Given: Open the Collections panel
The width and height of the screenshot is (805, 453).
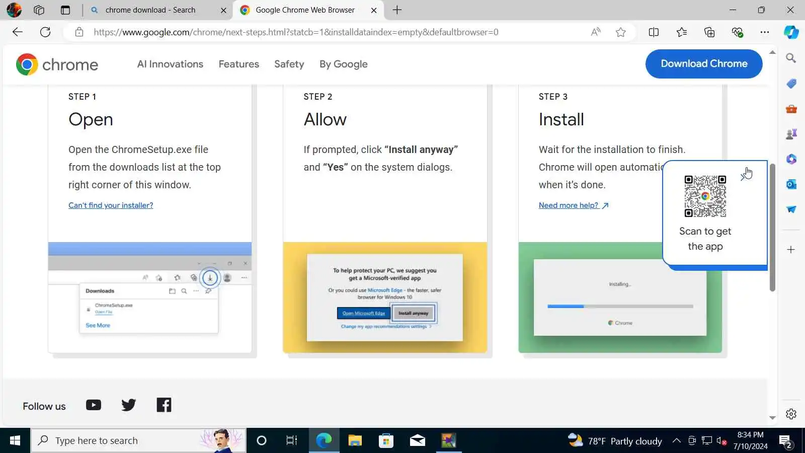Looking at the screenshot, I should click(x=709, y=32).
